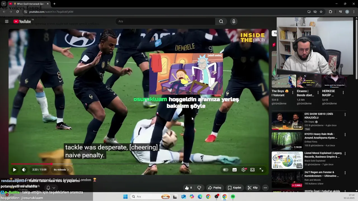Switch to theater mode view
This screenshot has height=201, width=358.
(x=253, y=170)
